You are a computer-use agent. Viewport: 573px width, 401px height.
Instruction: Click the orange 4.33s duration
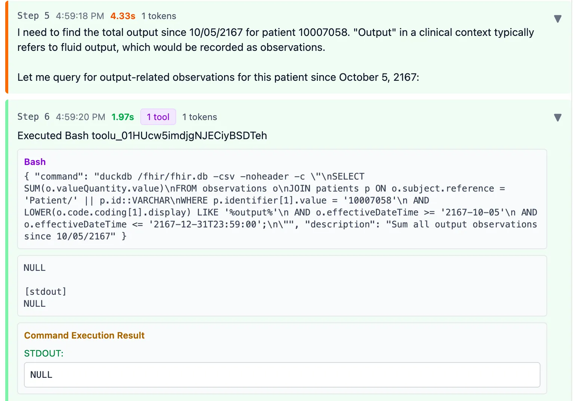[123, 16]
